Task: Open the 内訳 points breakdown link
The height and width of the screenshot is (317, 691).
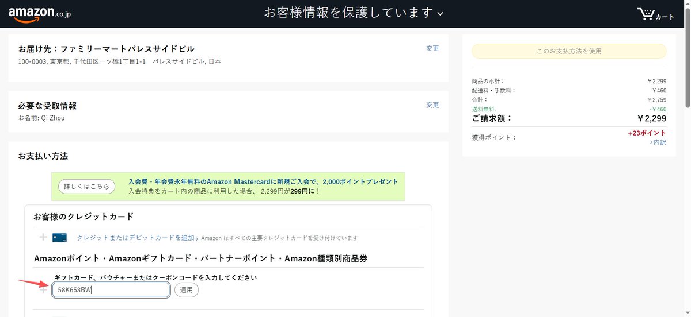Action: pyautogui.click(x=658, y=142)
